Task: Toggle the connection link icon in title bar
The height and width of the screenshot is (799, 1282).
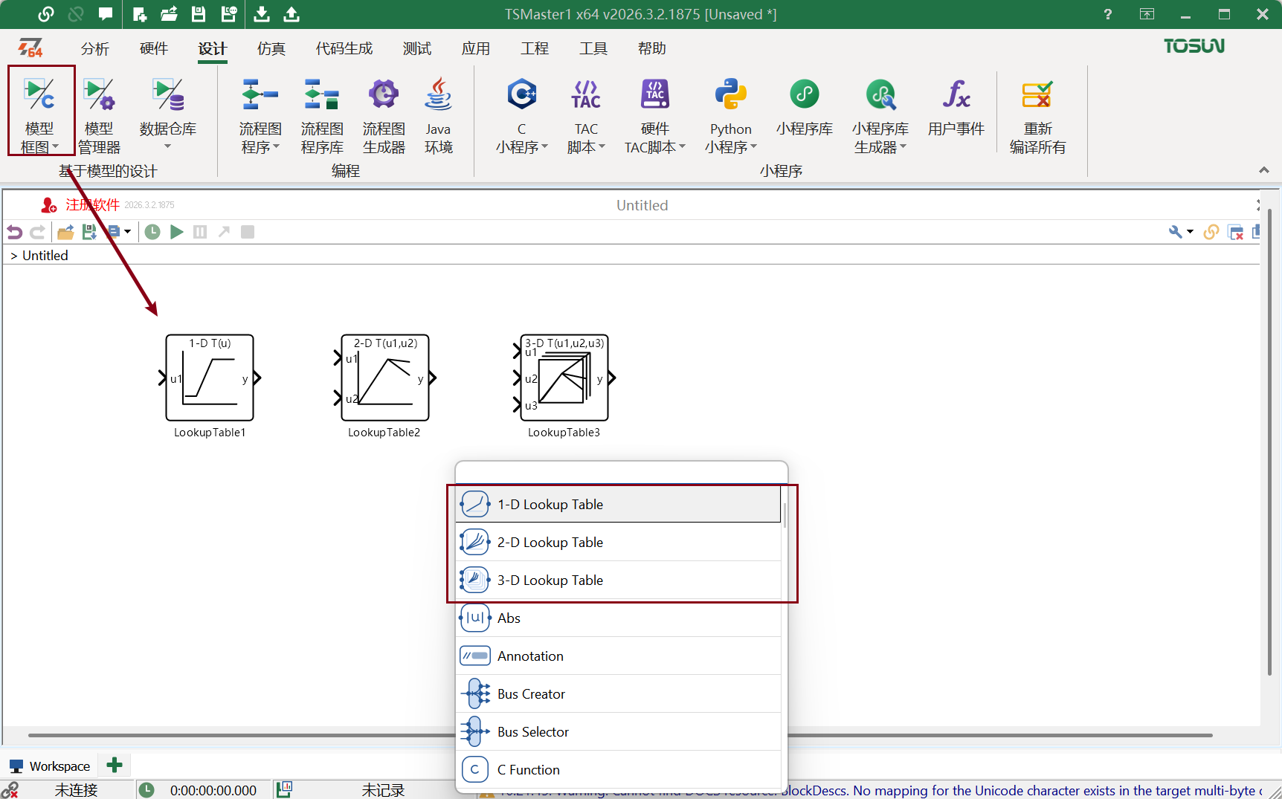Action: coord(46,13)
